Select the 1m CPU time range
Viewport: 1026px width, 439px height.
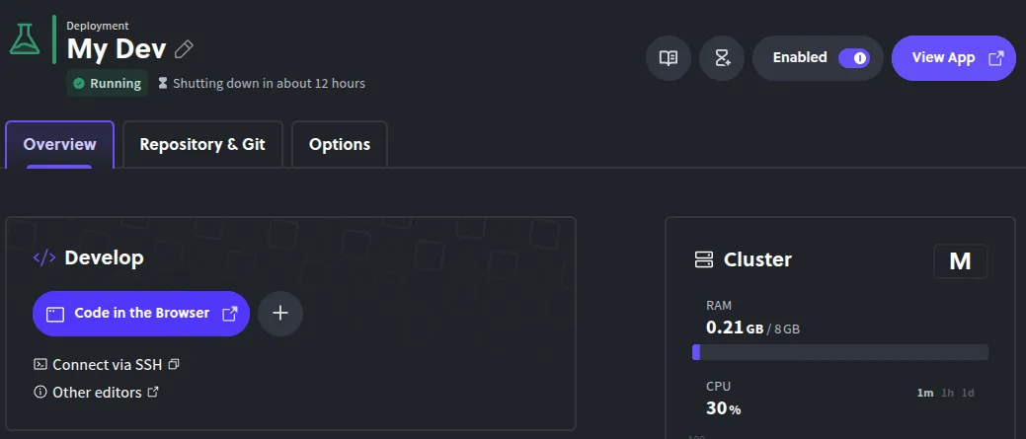pos(925,393)
